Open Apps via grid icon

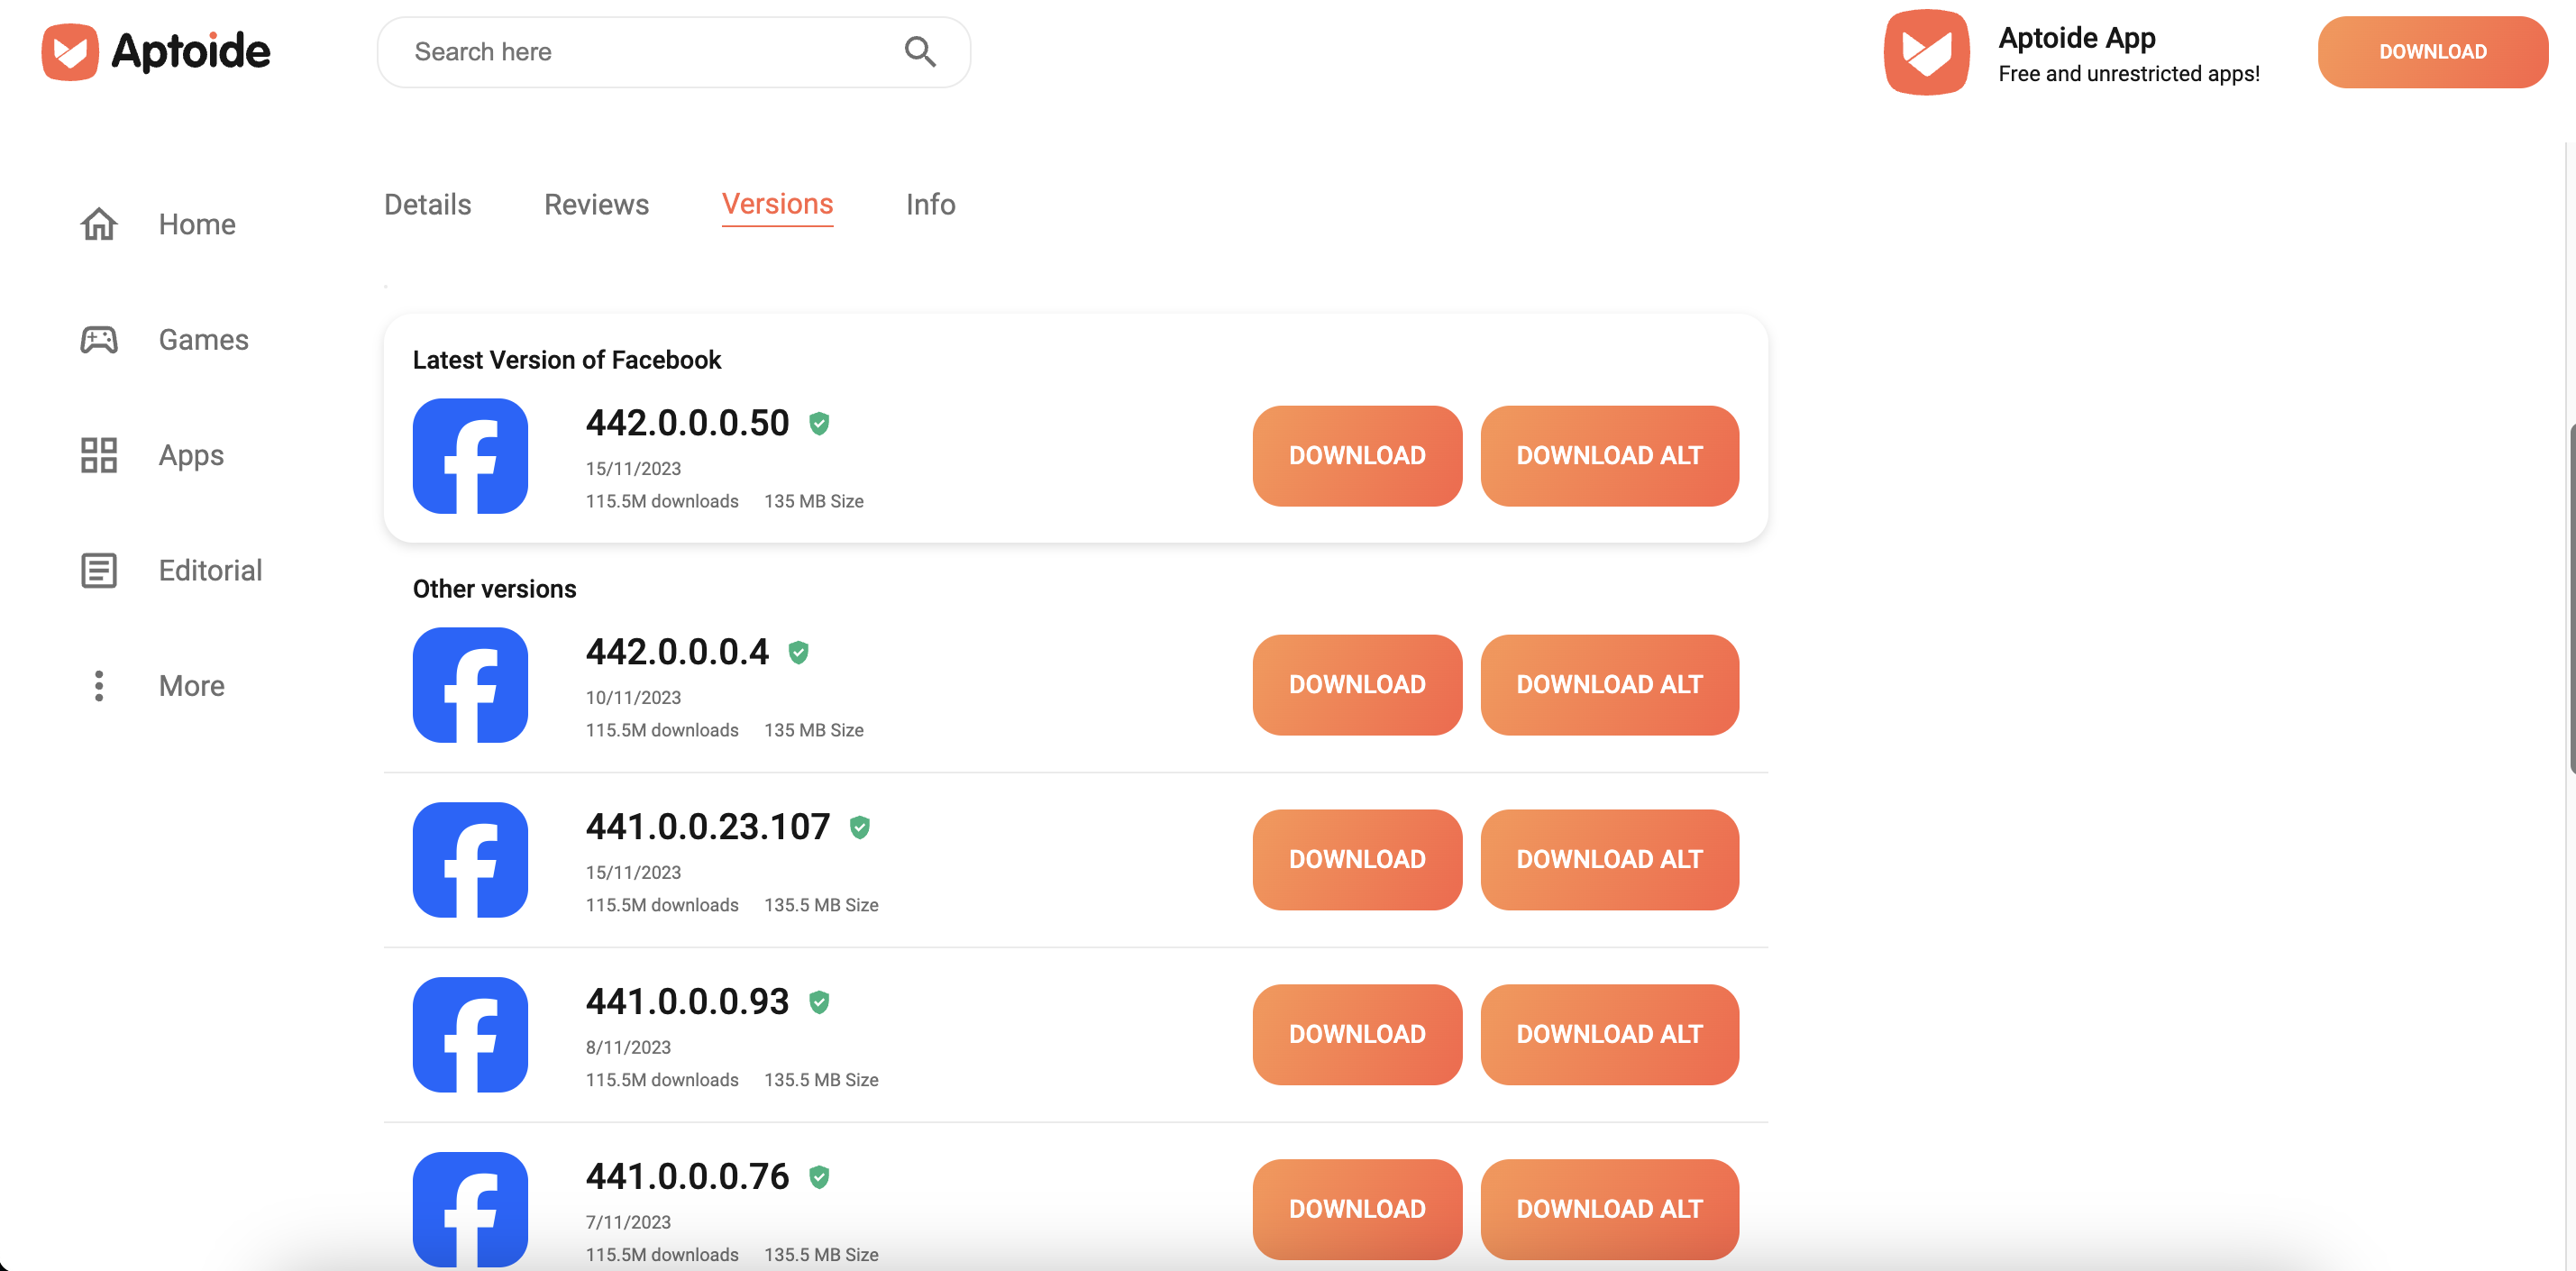(99, 455)
